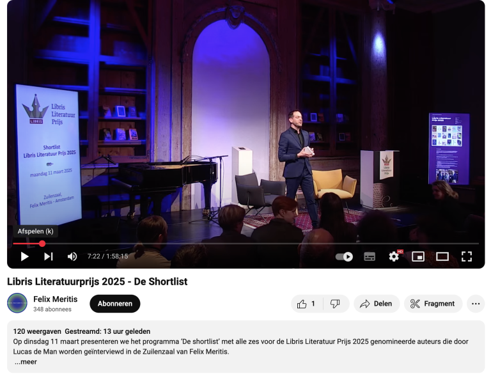Like the video with thumbs up

tap(307, 304)
